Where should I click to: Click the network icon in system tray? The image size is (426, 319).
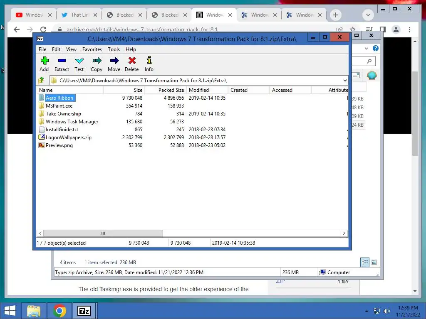[x=377, y=311]
